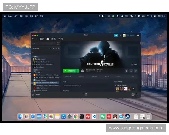Screen dimensions: 169x135
Task: Click the game info icon
Action: [131, 71]
